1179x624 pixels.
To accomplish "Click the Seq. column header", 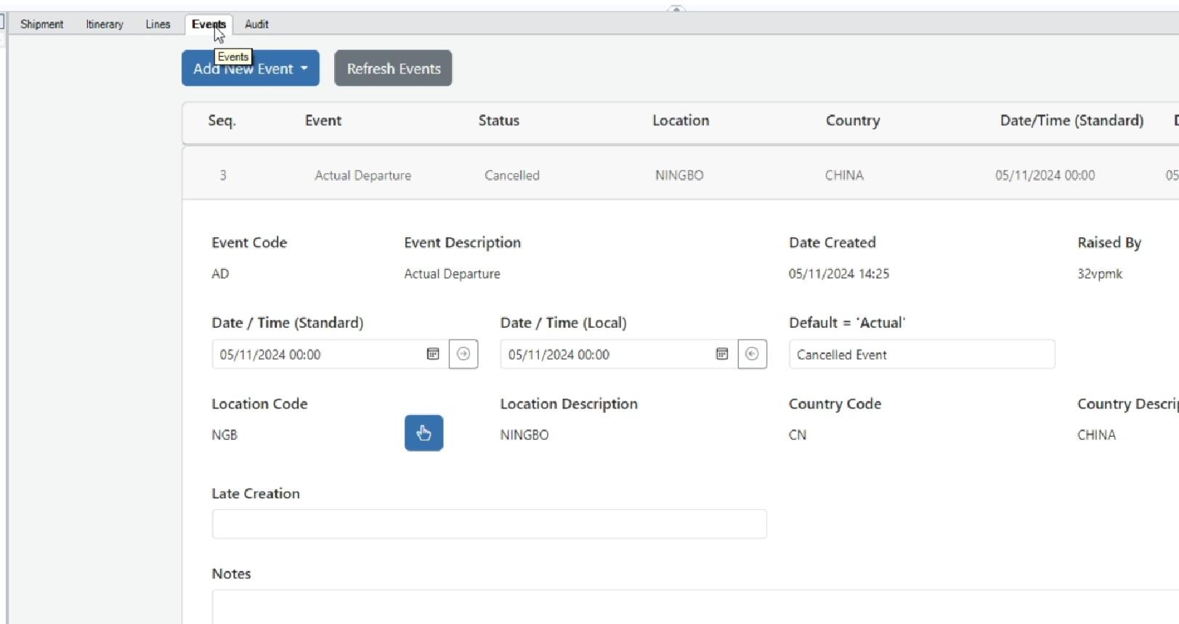I will 222,120.
